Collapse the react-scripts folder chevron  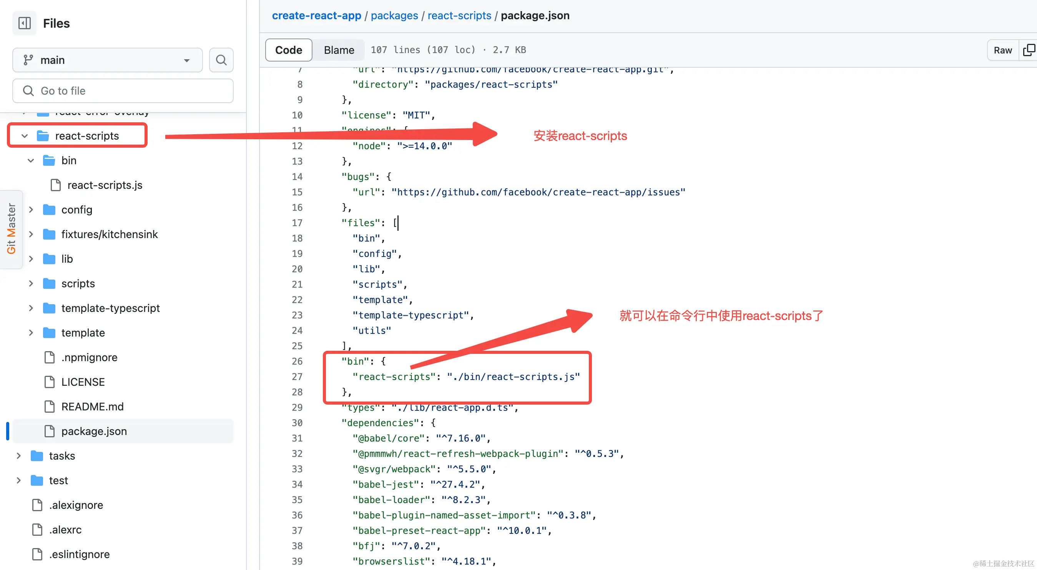click(25, 136)
